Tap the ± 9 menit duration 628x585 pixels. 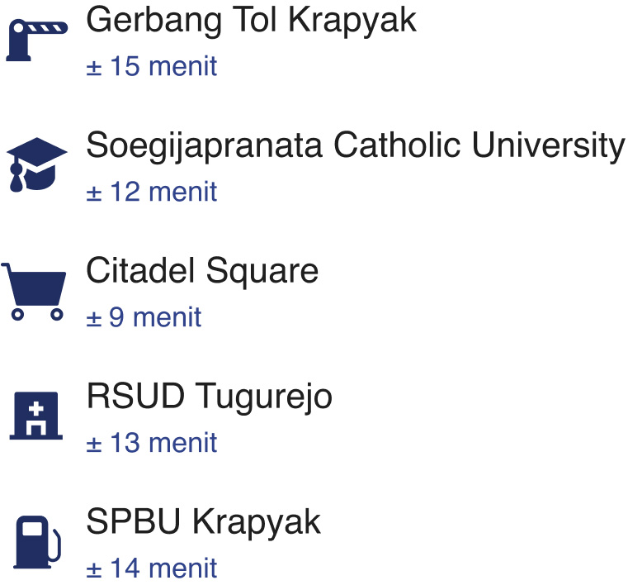144,317
